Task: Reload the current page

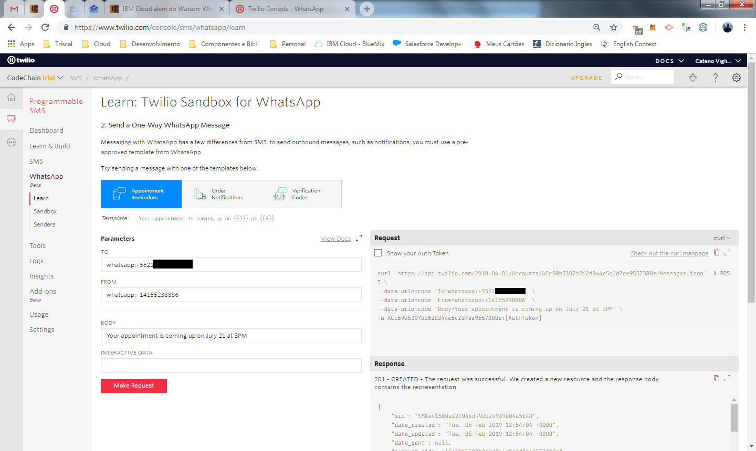Action: pos(45,27)
